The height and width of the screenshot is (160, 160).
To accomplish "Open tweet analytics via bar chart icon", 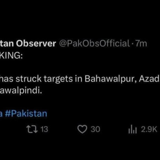I will click(x=132, y=129).
